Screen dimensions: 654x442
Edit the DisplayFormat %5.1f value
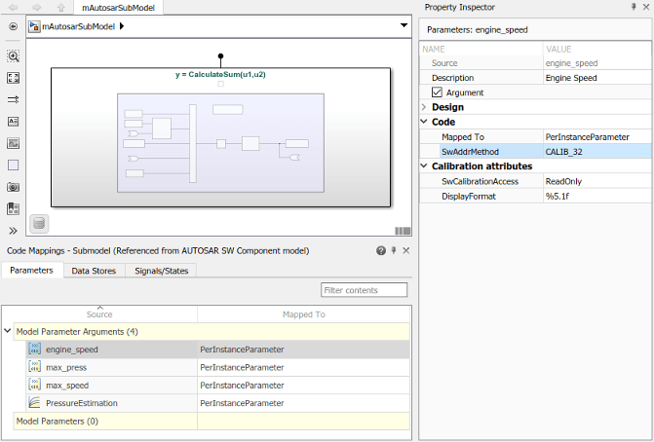click(596, 197)
